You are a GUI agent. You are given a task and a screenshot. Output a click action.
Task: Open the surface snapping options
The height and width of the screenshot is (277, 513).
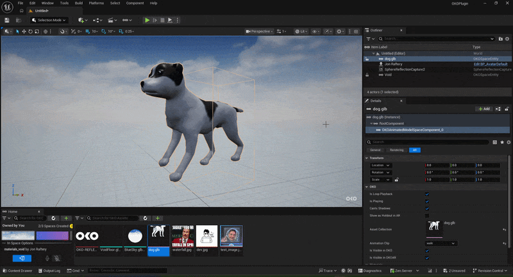coord(62,31)
